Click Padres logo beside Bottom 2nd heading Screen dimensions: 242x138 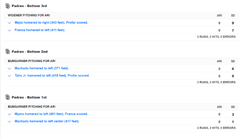coord(8,52)
